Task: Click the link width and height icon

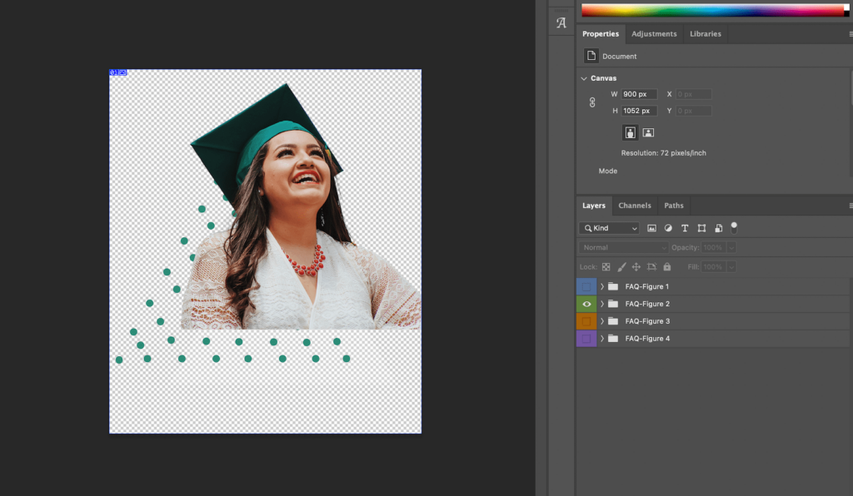Action: (592, 102)
